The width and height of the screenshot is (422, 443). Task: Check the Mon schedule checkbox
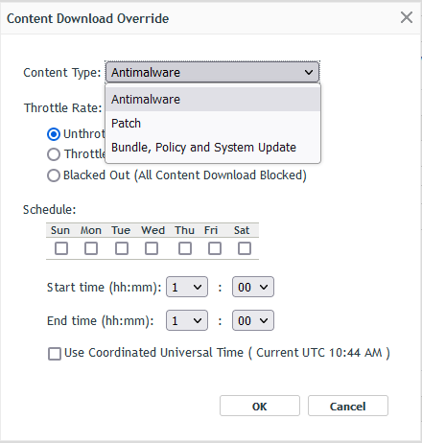[x=91, y=248]
